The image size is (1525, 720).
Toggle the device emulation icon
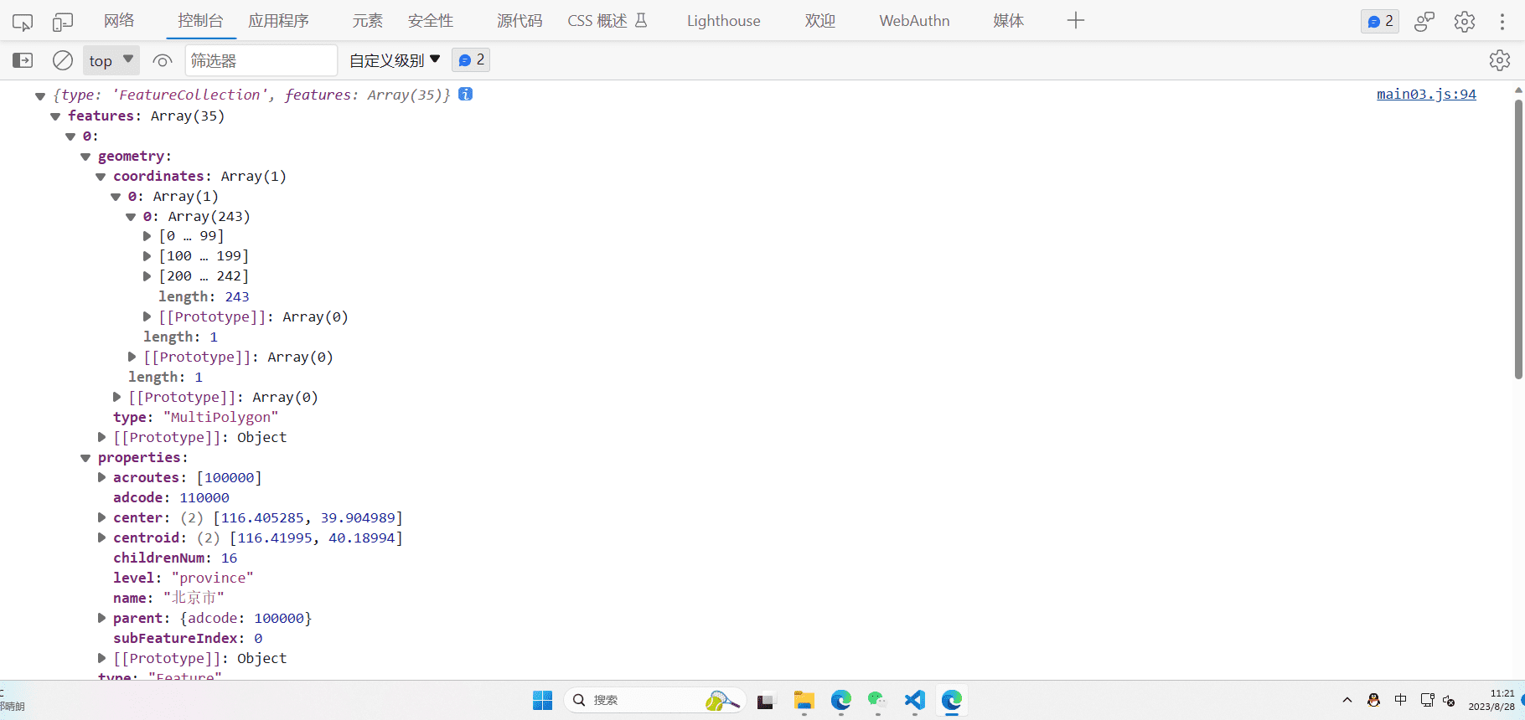pos(63,22)
